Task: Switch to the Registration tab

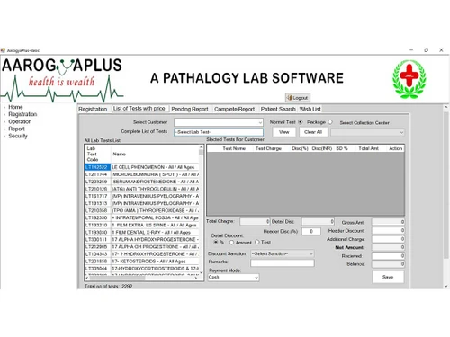Action: pos(93,109)
